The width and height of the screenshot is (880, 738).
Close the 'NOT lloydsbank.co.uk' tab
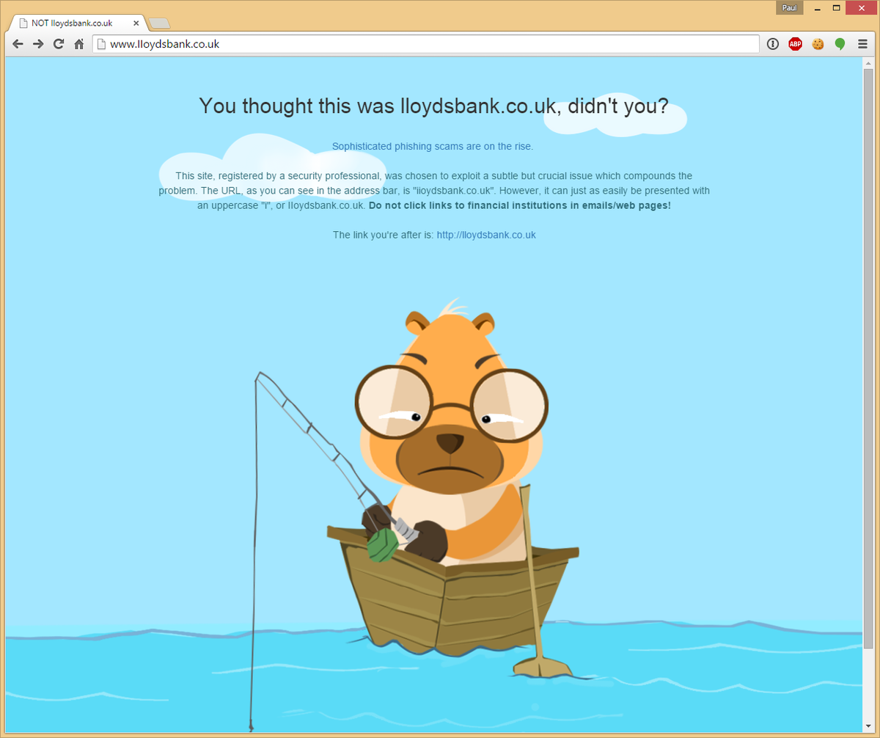(x=136, y=23)
